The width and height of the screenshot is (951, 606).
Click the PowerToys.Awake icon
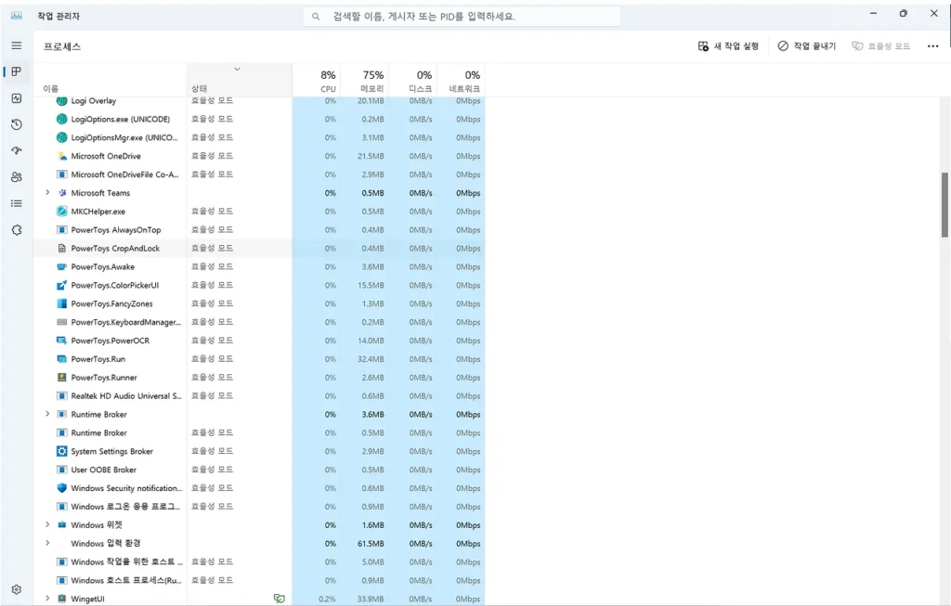tap(62, 266)
